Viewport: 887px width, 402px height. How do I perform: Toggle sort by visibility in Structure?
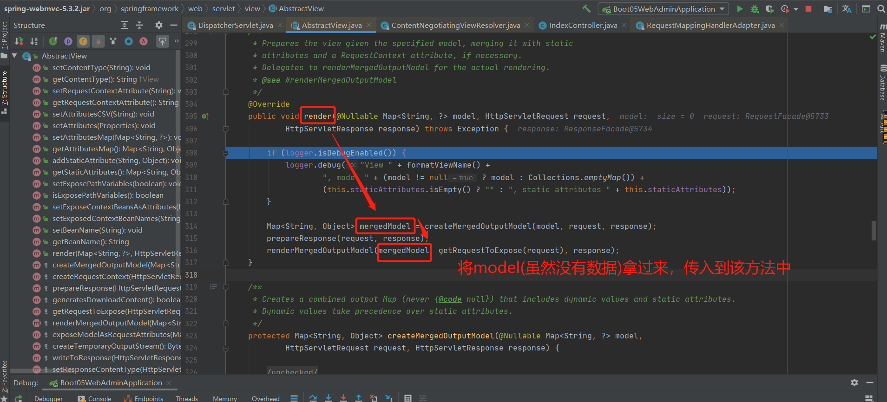click(19, 41)
